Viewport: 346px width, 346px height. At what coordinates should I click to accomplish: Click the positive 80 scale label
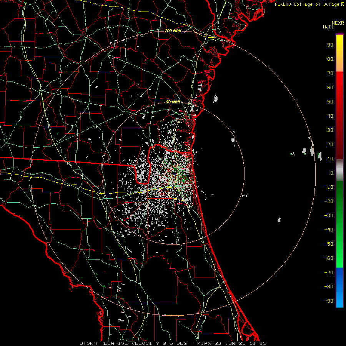point(330,59)
